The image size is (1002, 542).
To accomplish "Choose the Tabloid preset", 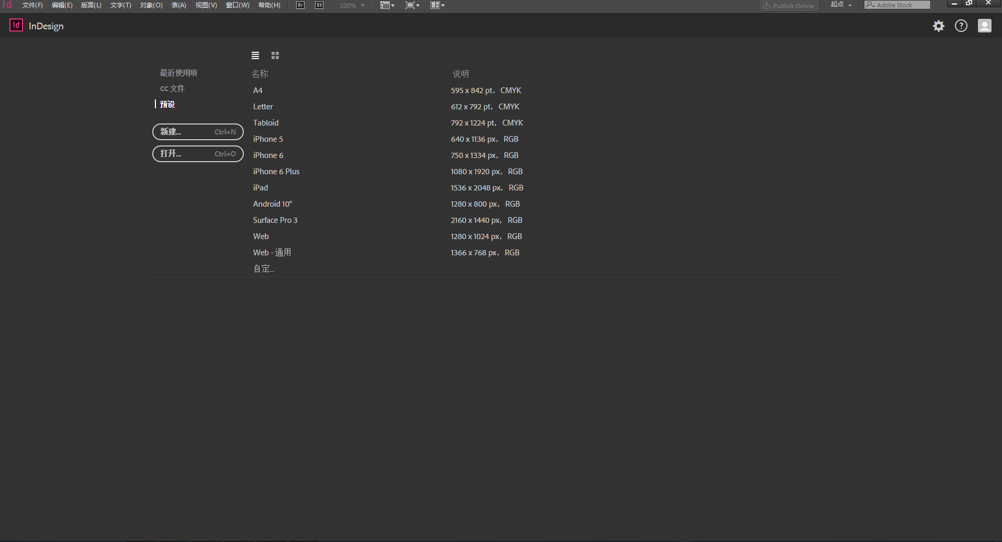I will click(x=266, y=123).
